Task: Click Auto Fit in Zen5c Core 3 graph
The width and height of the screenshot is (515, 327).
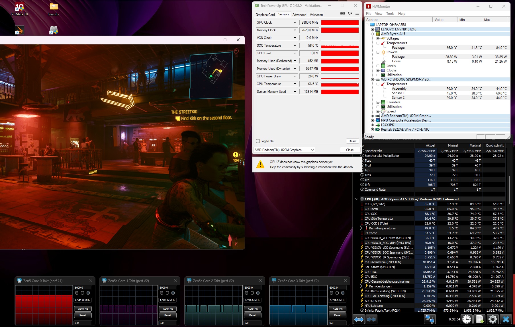Action: coord(338,309)
